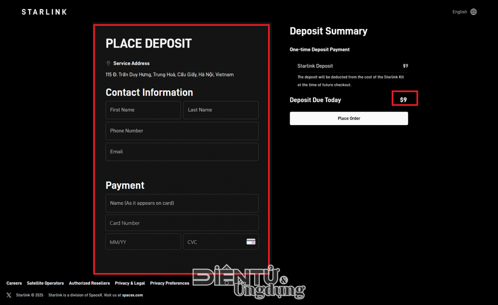Focus the Last Name field

pos(221,110)
